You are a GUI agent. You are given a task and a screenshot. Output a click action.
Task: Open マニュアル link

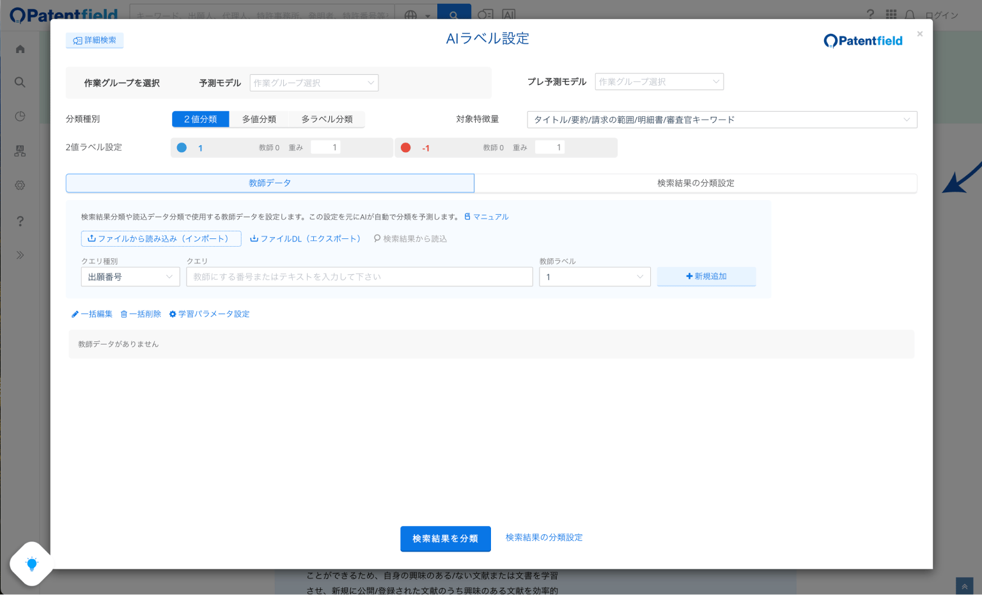pos(487,217)
